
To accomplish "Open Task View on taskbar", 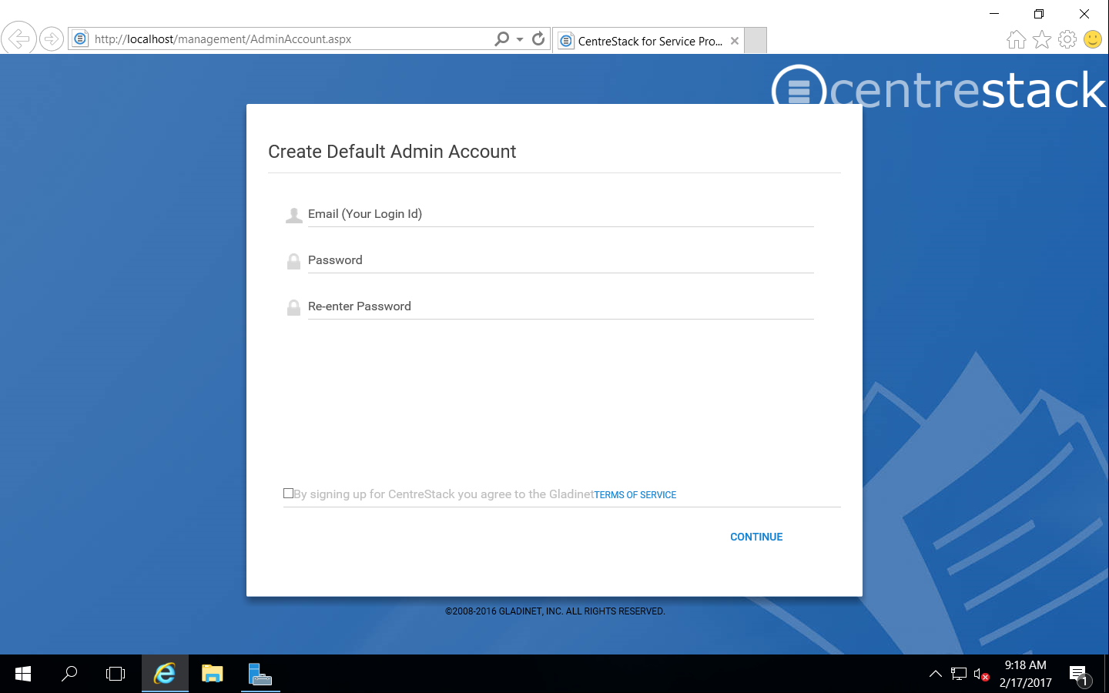I will coord(116,674).
